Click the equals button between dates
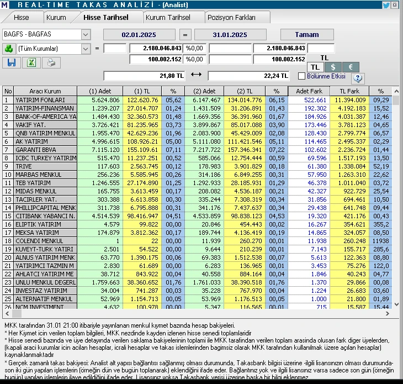403x384 pixels. coord(185,35)
